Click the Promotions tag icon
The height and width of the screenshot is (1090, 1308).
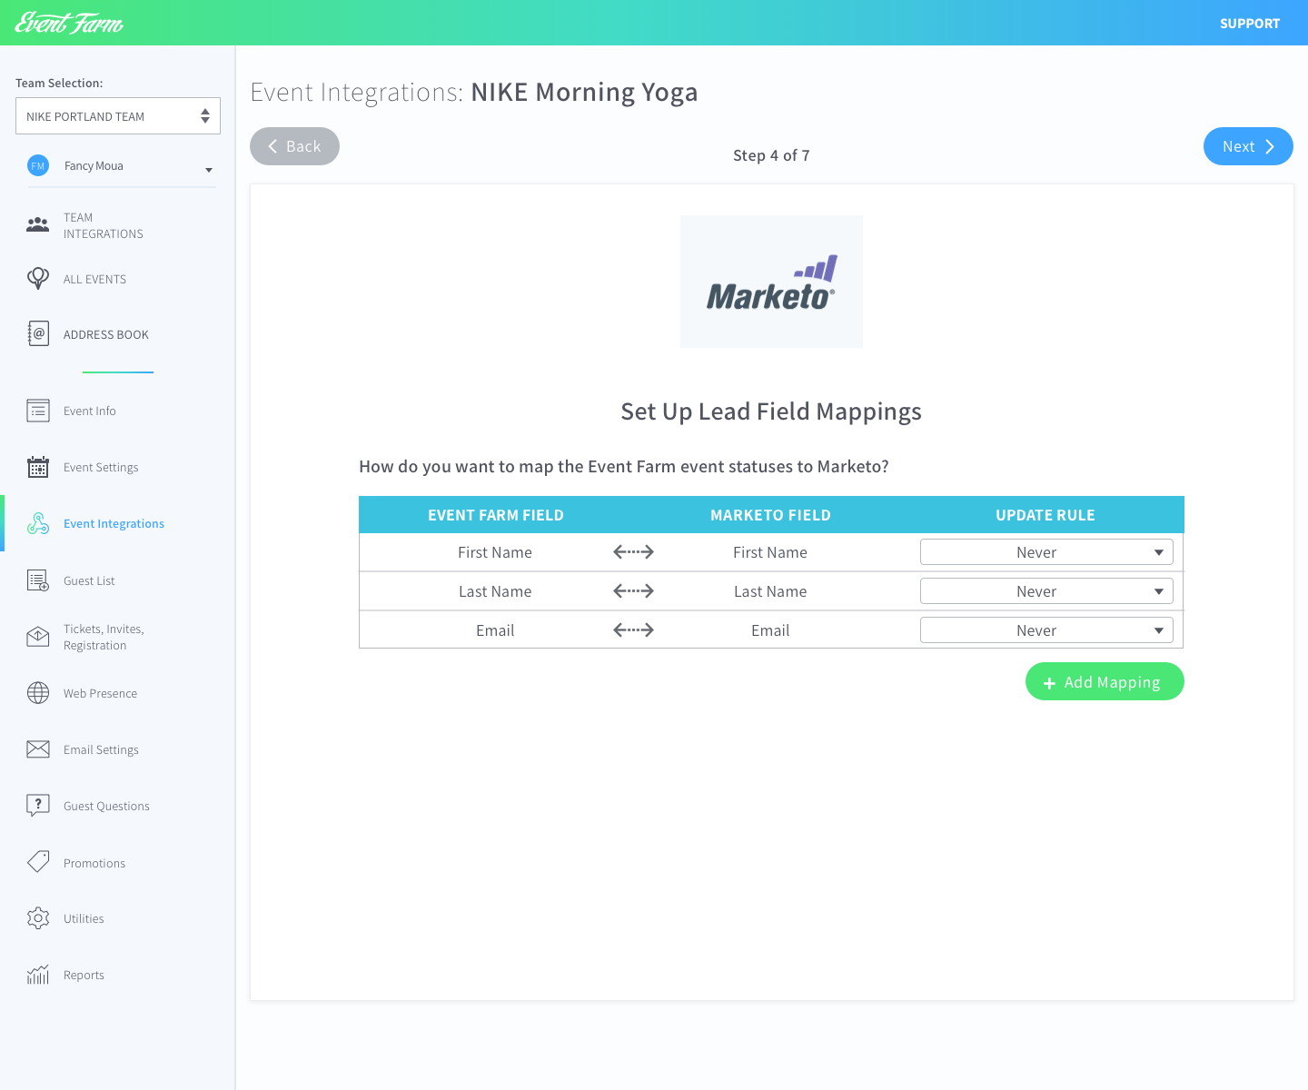pyautogui.click(x=38, y=862)
